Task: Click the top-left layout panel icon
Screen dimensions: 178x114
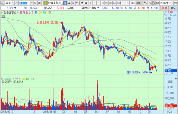Action: coord(2,3)
